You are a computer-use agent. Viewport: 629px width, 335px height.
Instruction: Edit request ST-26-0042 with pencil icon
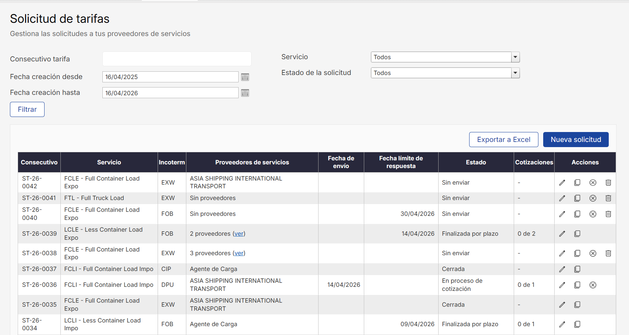[x=562, y=182]
